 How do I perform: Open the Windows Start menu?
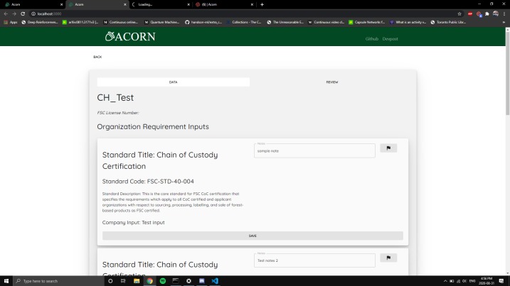tap(6, 281)
